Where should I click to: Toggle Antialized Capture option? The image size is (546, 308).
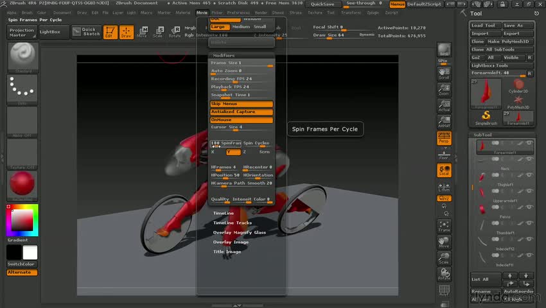pyautogui.click(x=242, y=112)
